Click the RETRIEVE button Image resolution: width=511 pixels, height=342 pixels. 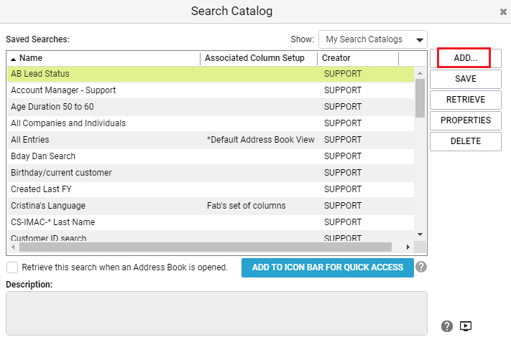(x=466, y=100)
